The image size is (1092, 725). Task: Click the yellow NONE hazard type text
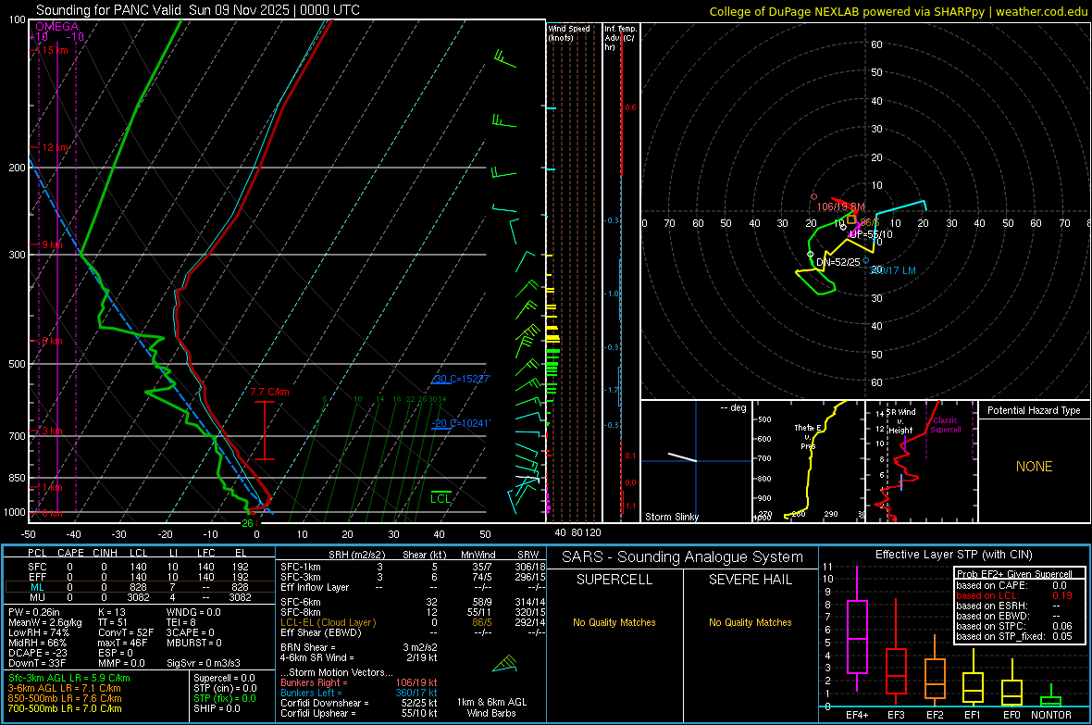pos(1034,467)
